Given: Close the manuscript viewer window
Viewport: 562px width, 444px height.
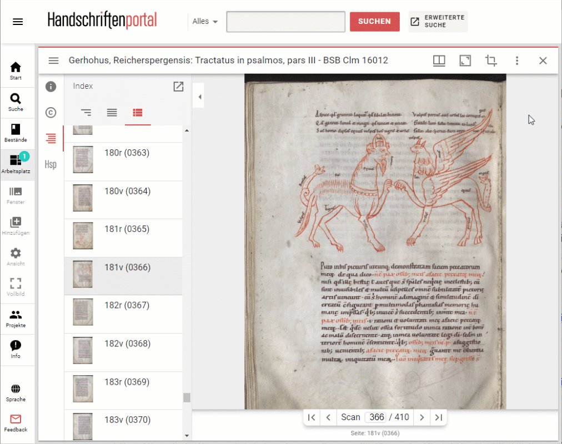Looking at the screenshot, I should (543, 60).
